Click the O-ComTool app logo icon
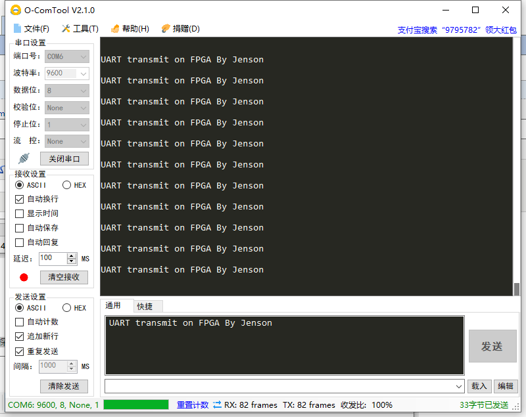 point(15,10)
